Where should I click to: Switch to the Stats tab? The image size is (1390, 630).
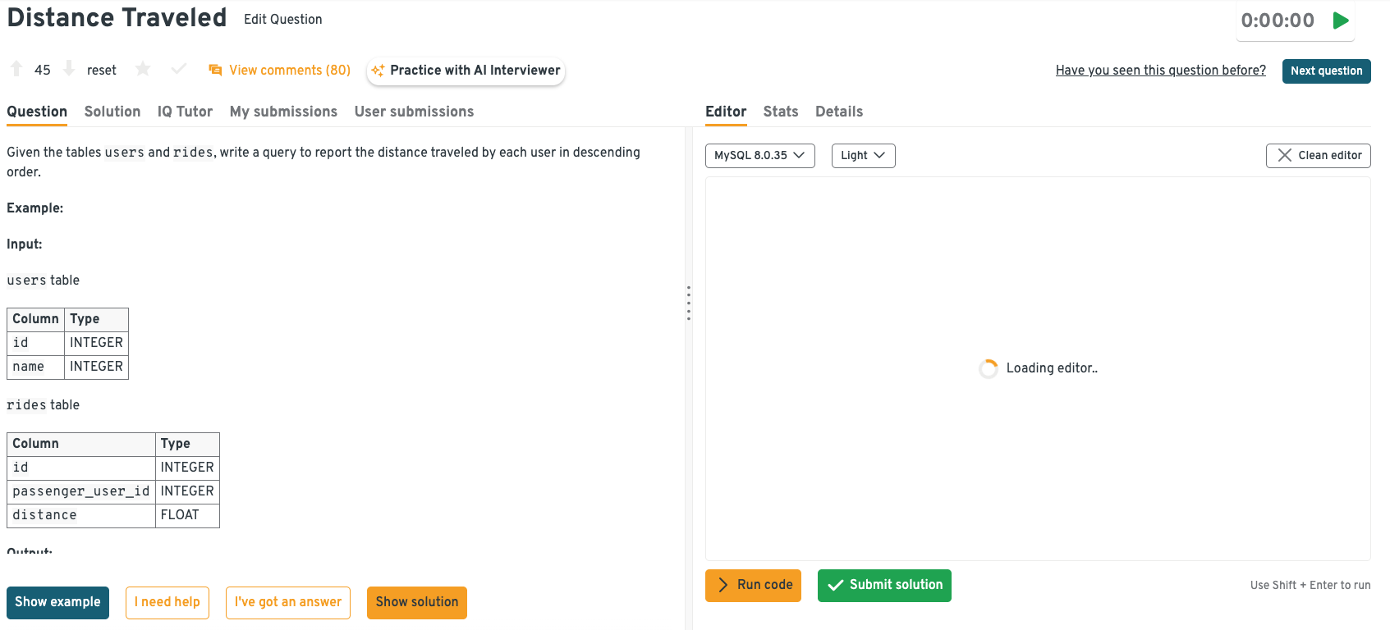coord(780,112)
